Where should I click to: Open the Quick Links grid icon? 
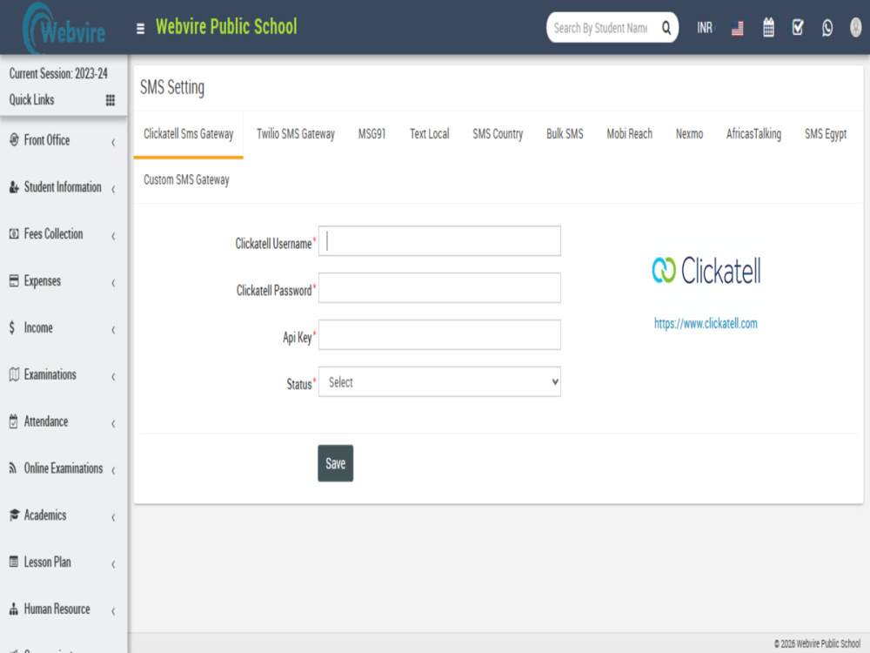110,100
